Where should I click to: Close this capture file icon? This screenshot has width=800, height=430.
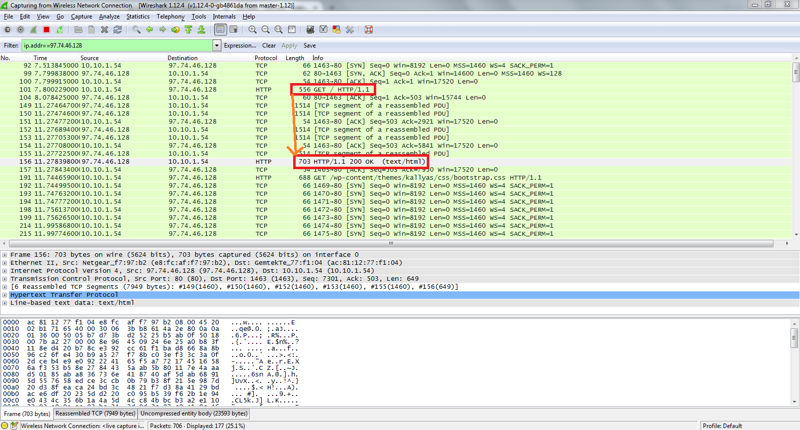click(105, 30)
